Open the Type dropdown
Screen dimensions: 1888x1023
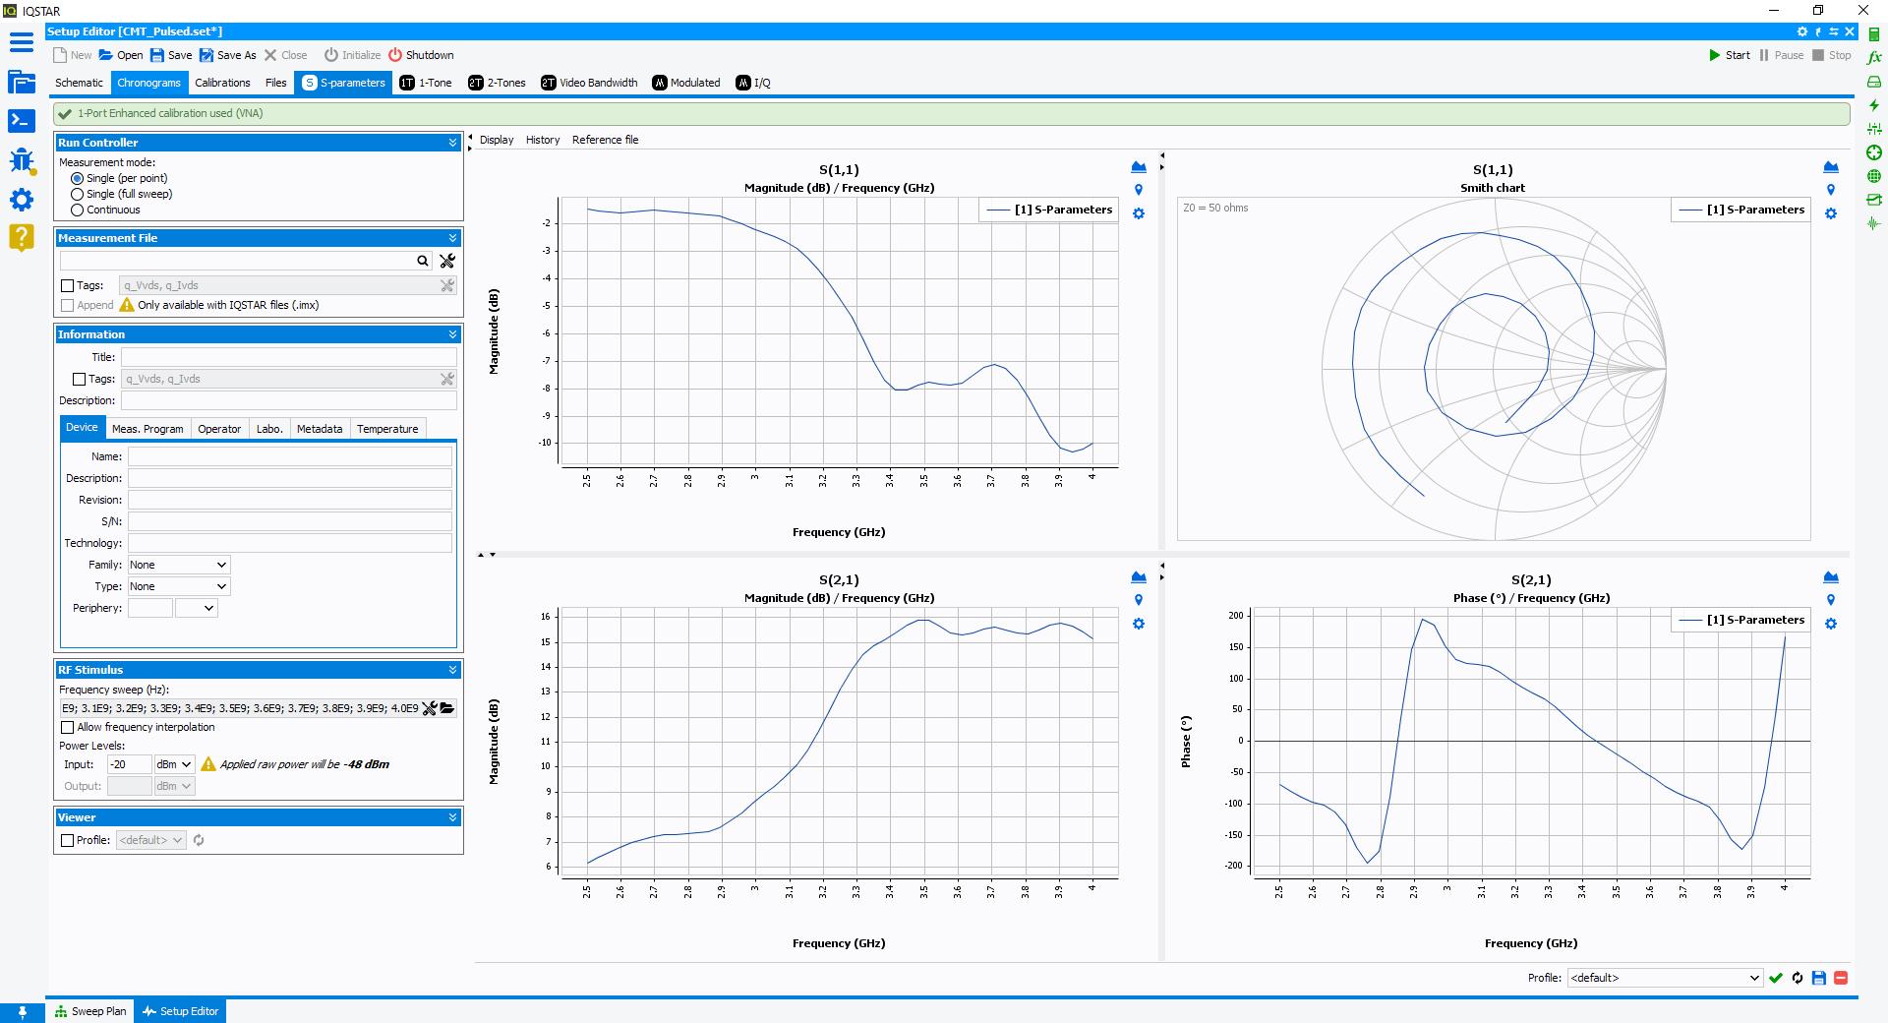179,586
